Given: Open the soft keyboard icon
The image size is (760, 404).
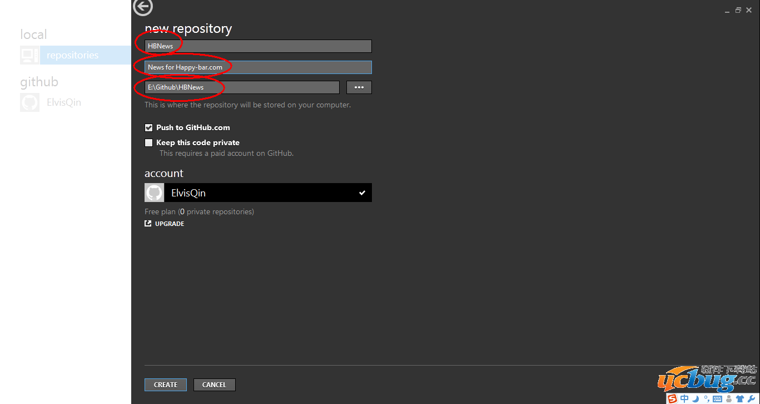Looking at the screenshot, I should click(x=717, y=398).
